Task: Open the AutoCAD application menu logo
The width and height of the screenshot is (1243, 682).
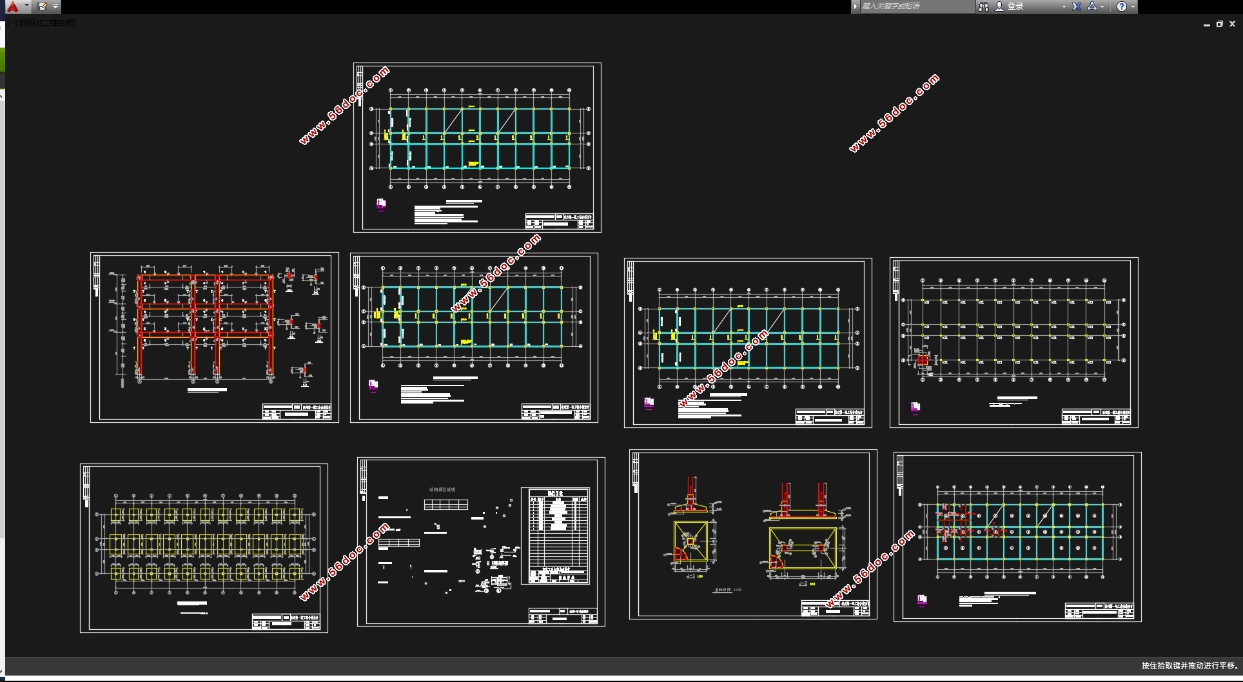Action: click(x=12, y=6)
